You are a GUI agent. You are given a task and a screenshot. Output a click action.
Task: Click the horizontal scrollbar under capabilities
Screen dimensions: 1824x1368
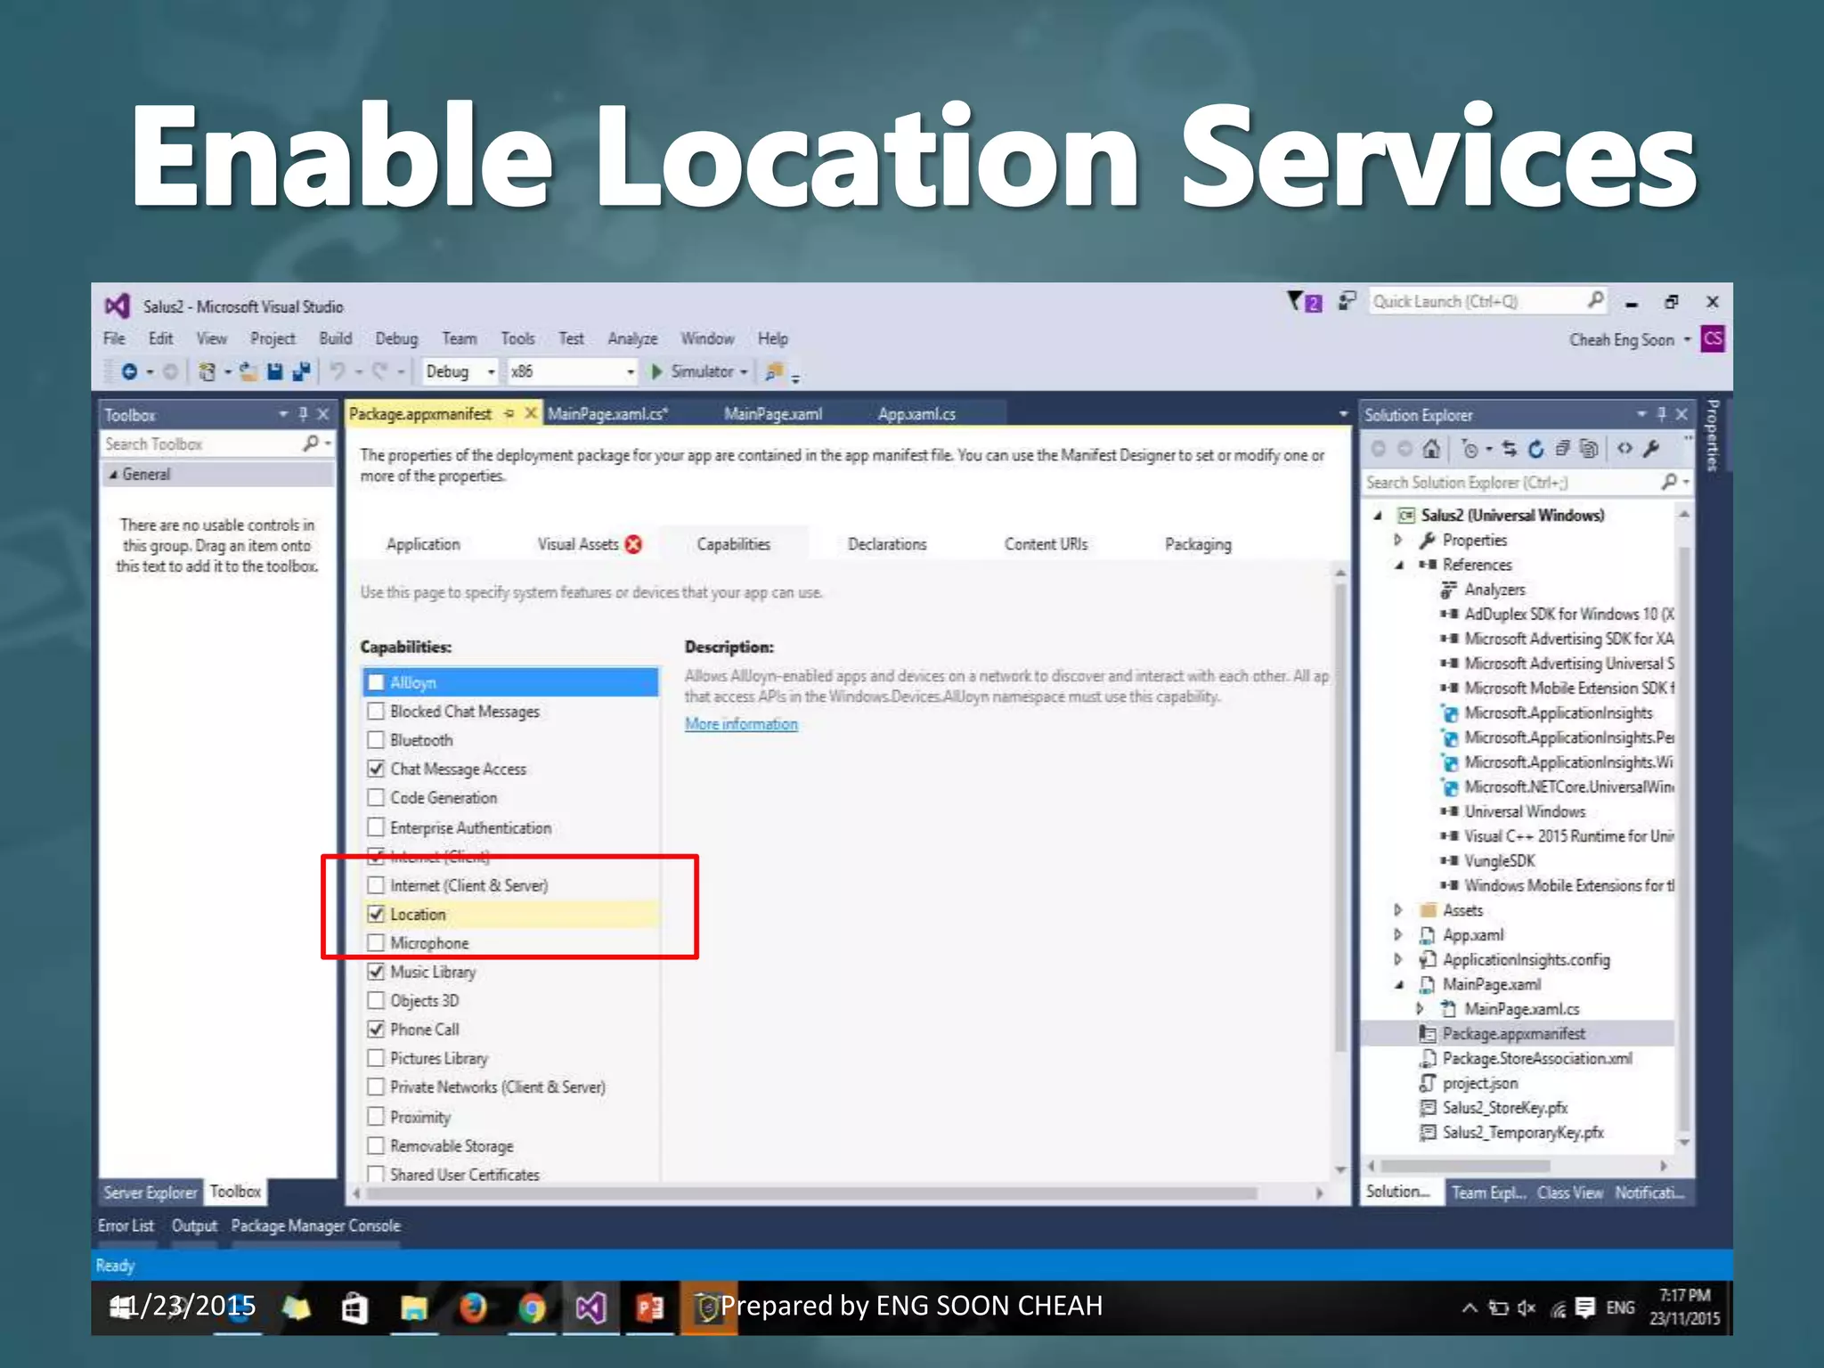click(810, 1193)
